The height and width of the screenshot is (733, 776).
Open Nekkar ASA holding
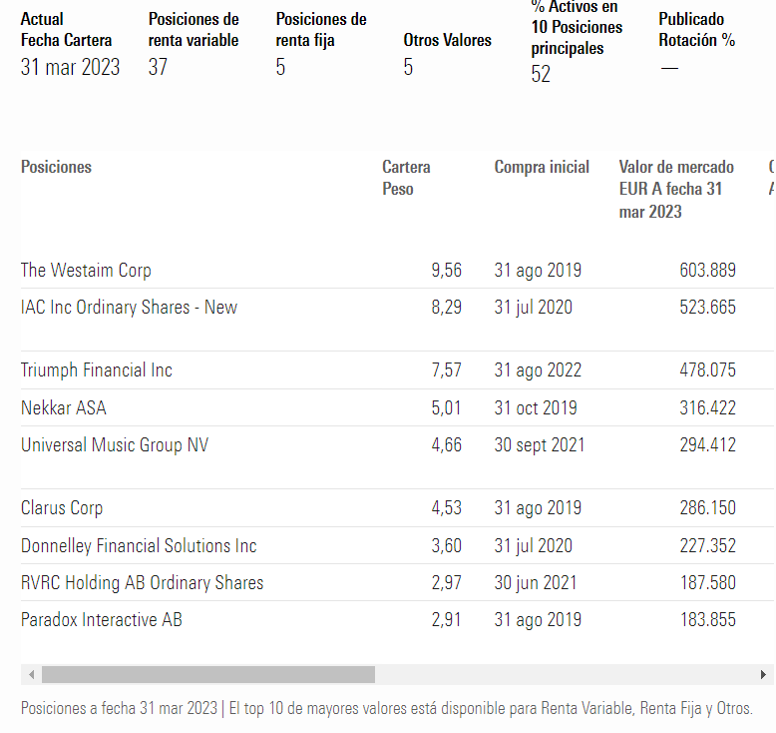(64, 407)
